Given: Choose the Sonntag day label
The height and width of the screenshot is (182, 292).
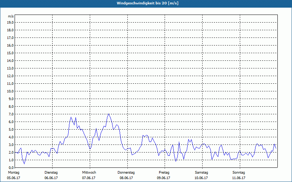Looking at the screenshot, I should coord(239,172).
